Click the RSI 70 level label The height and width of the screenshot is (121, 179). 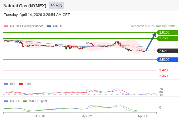[x=161, y=89]
